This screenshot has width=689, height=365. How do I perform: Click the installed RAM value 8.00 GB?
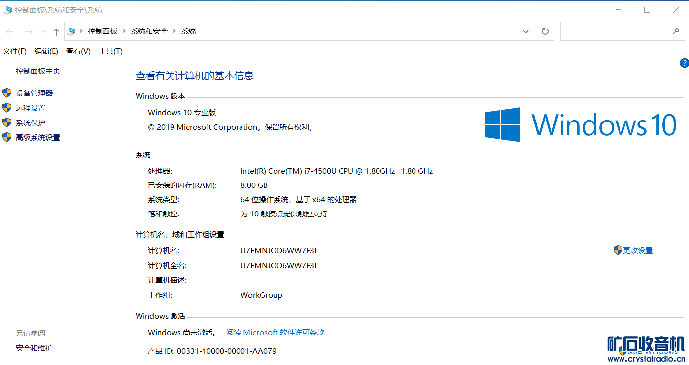254,185
